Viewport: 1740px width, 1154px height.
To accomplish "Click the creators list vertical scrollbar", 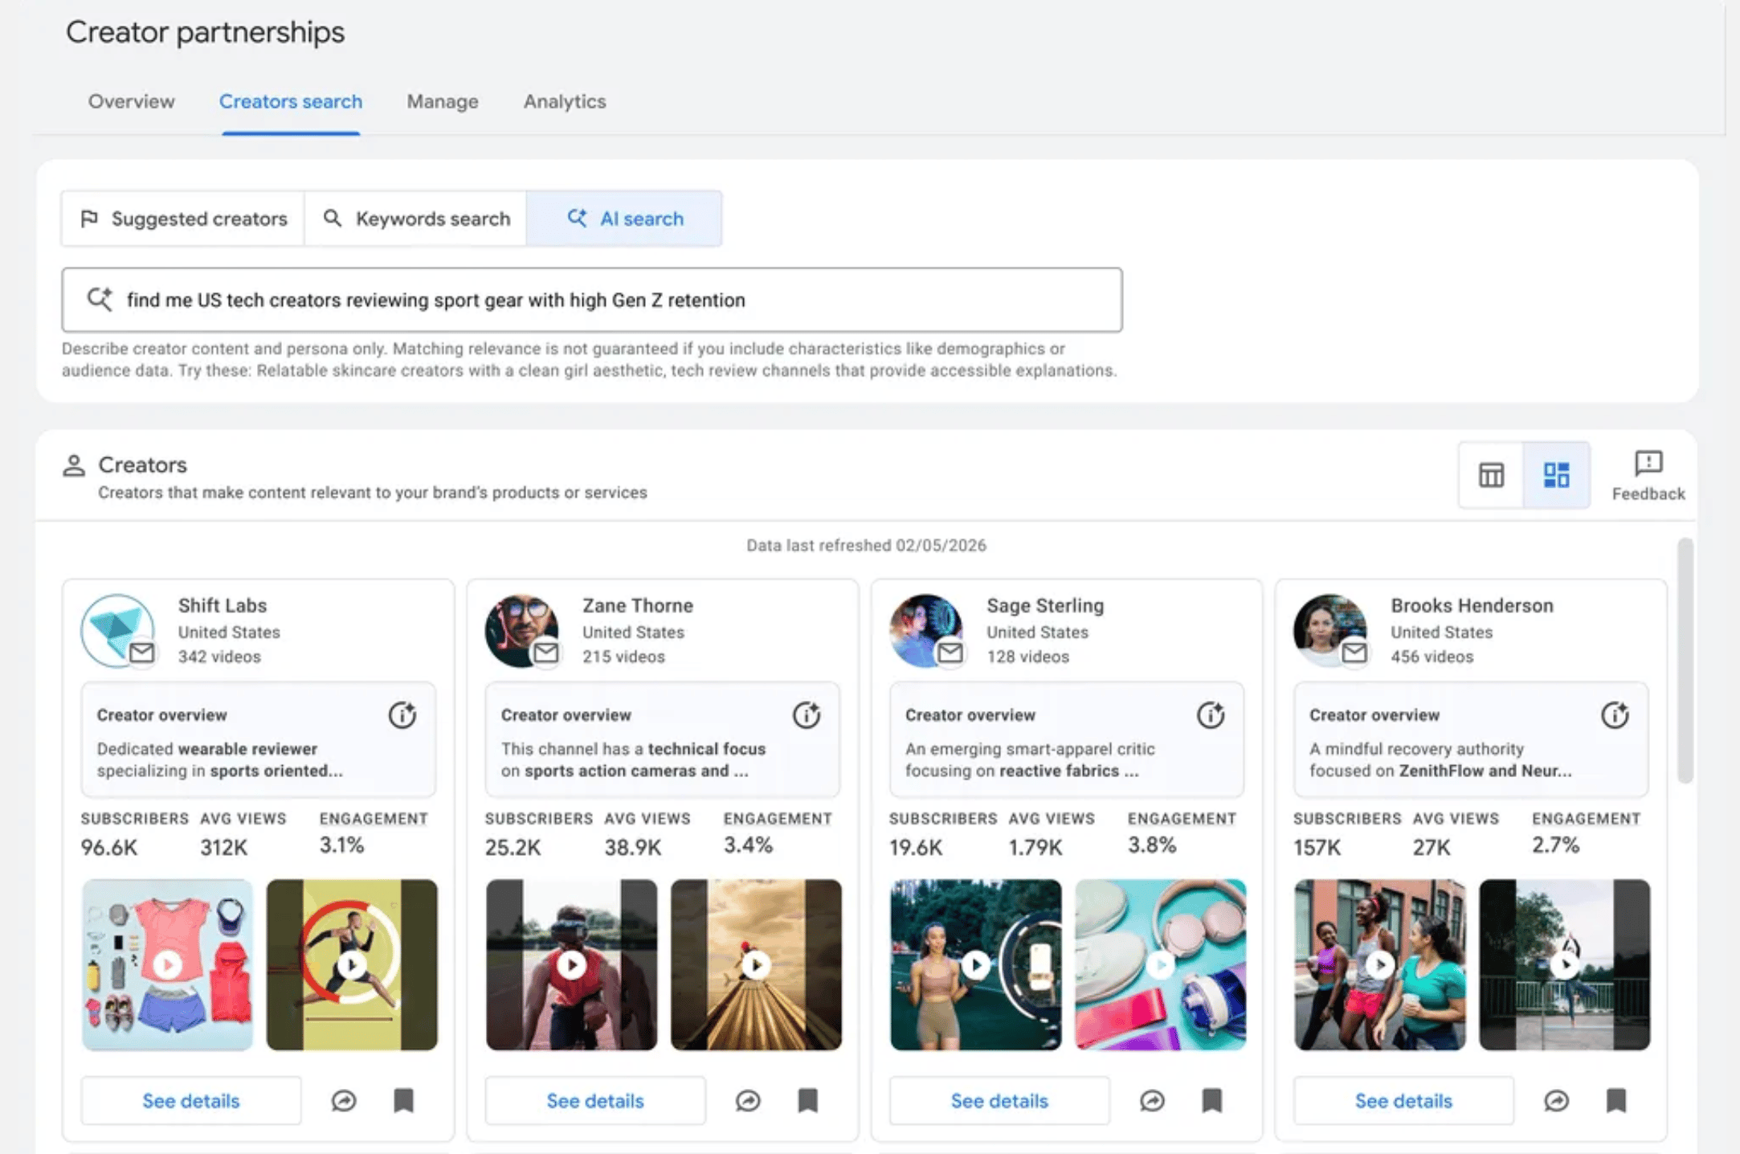I will pos(1685,659).
